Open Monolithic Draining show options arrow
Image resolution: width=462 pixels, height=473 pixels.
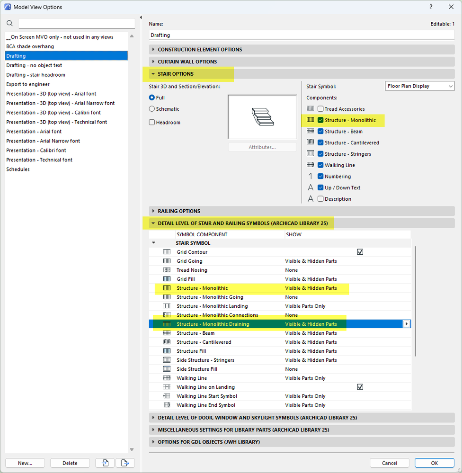pyautogui.click(x=407, y=324)
